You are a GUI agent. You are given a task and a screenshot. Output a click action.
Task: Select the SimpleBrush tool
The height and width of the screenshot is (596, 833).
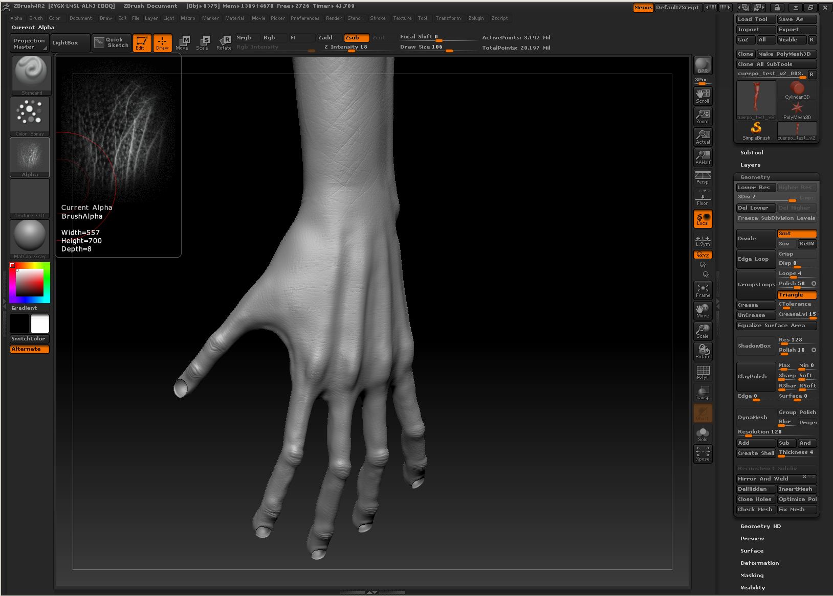(756, 131)
